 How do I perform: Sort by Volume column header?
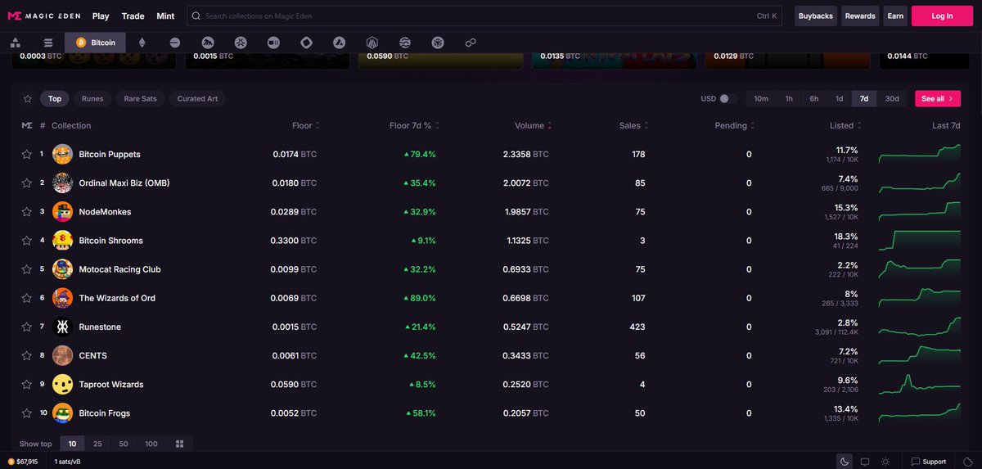pos(534,125)
